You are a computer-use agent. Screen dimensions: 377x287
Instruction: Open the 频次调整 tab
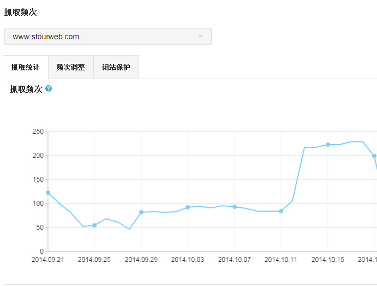click(70, 68)
